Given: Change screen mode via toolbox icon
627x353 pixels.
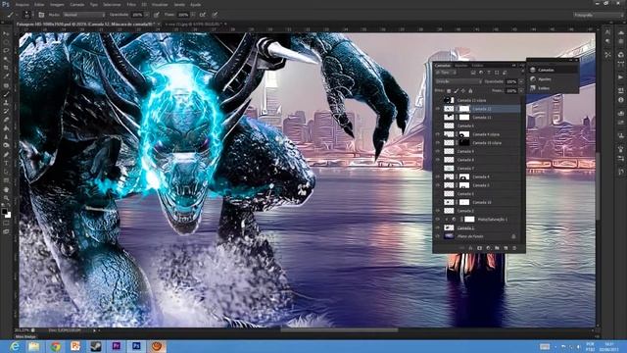Looking at the screenshot, I should [6, 231].
